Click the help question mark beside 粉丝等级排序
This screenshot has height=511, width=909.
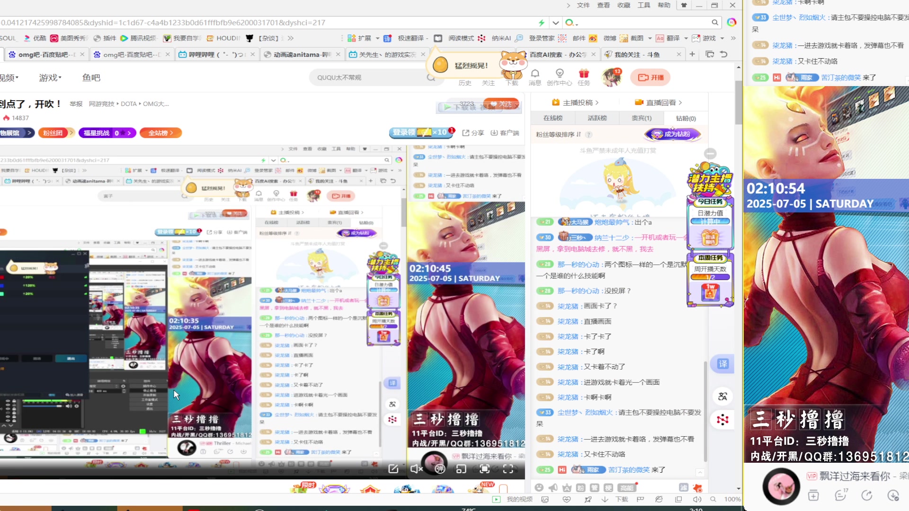589,134
